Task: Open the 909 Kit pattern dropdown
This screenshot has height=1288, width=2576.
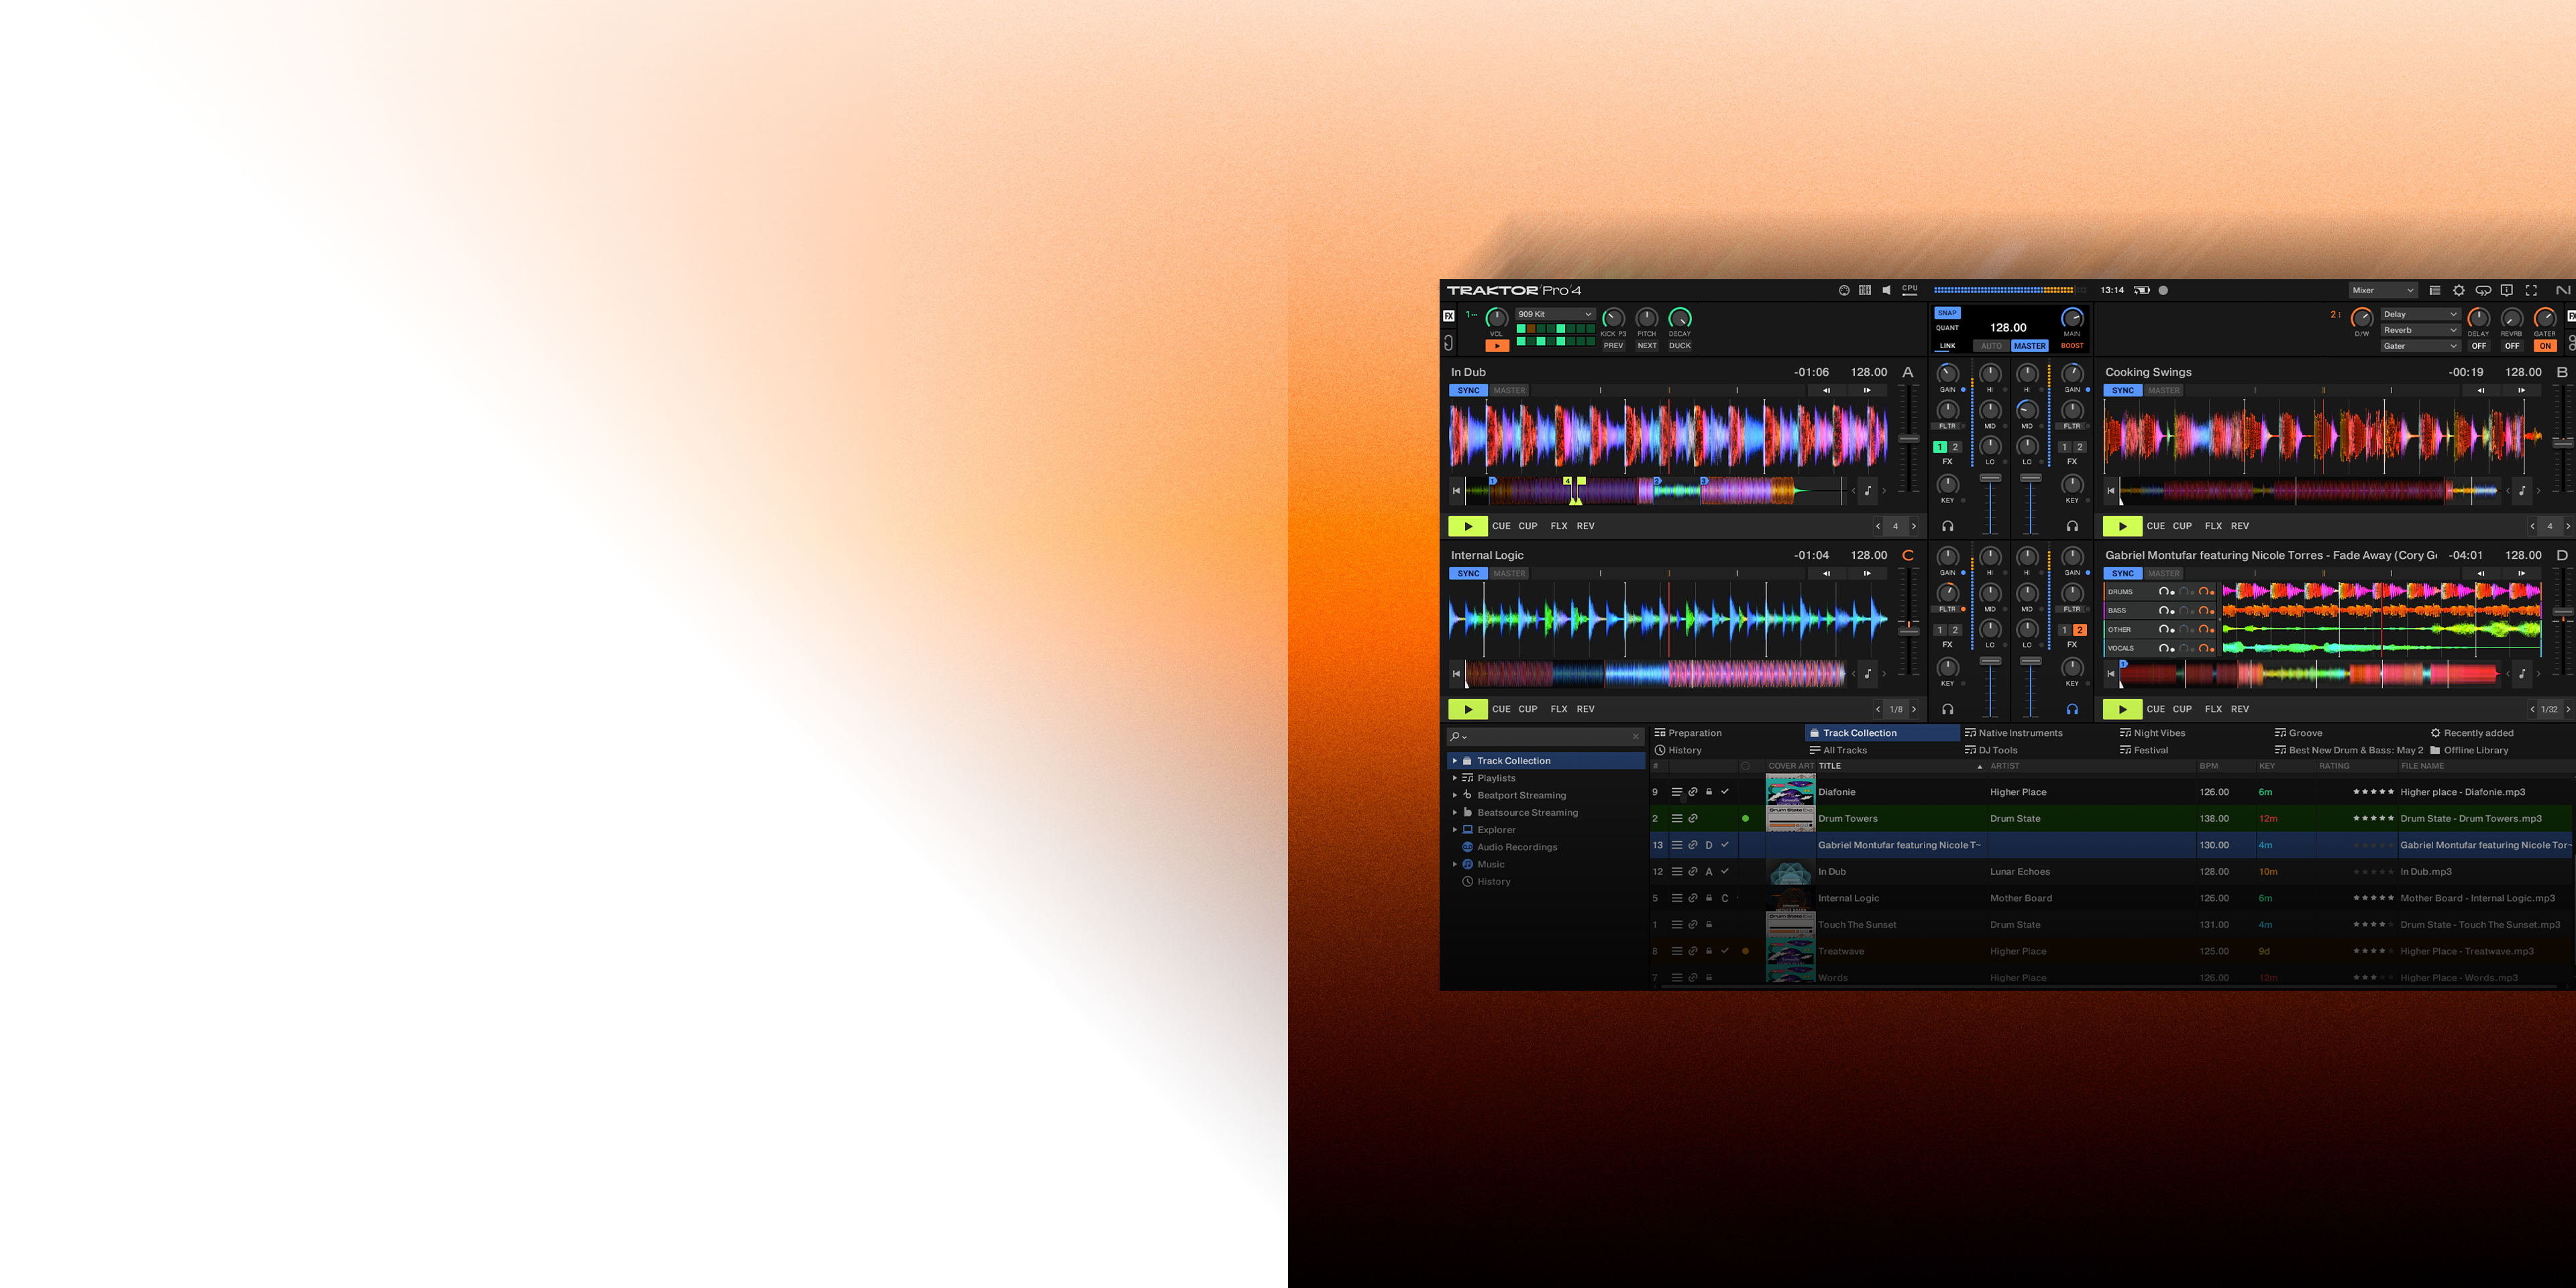Action: click(1555, 314)
